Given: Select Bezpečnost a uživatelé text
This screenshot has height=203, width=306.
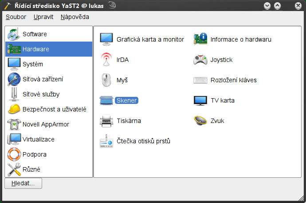Looking at the screenshot, I should [x=55, y=109].
